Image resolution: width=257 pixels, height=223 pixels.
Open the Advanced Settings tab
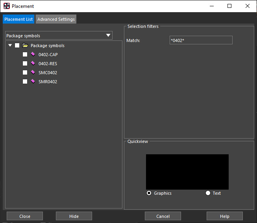tap(56, 19)
